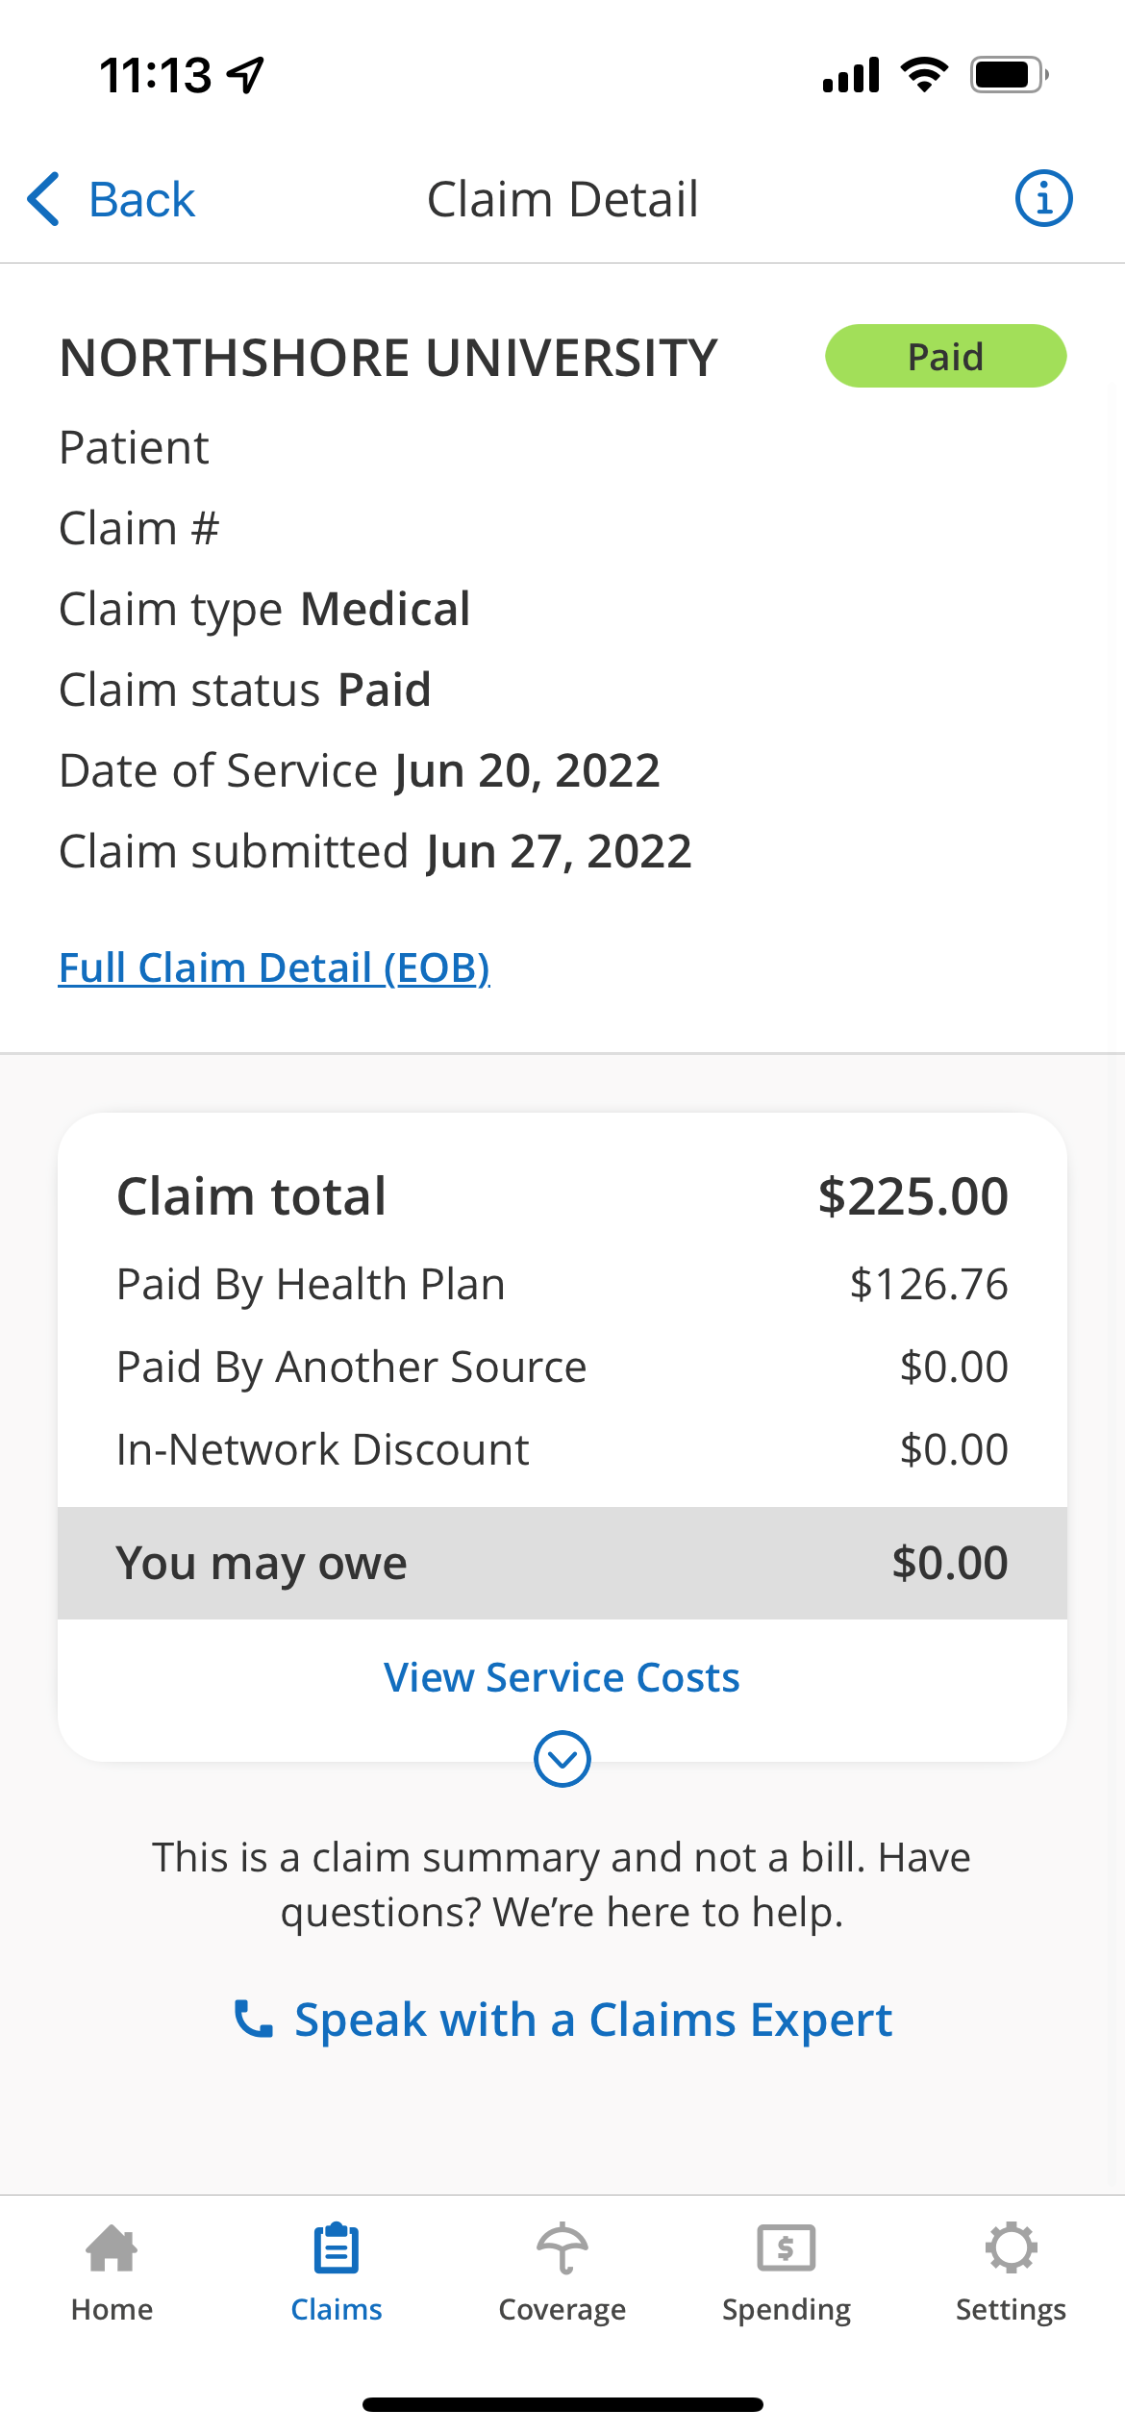Expand service costs with circled chevron
Viewport: 1125px width, 2435px height.
tap(562, 1759)
